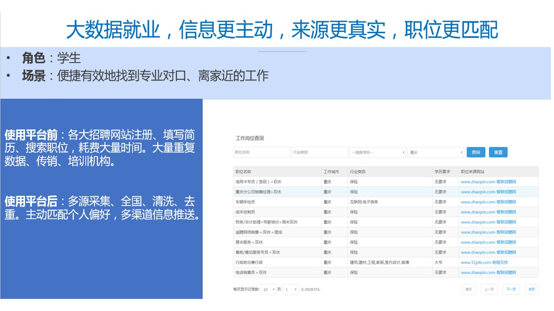This screenshot has height=311, width=554.
Task: Select the 财务/会计助理+带薪培训+周末双休 job title
Action: pos(266,222)
